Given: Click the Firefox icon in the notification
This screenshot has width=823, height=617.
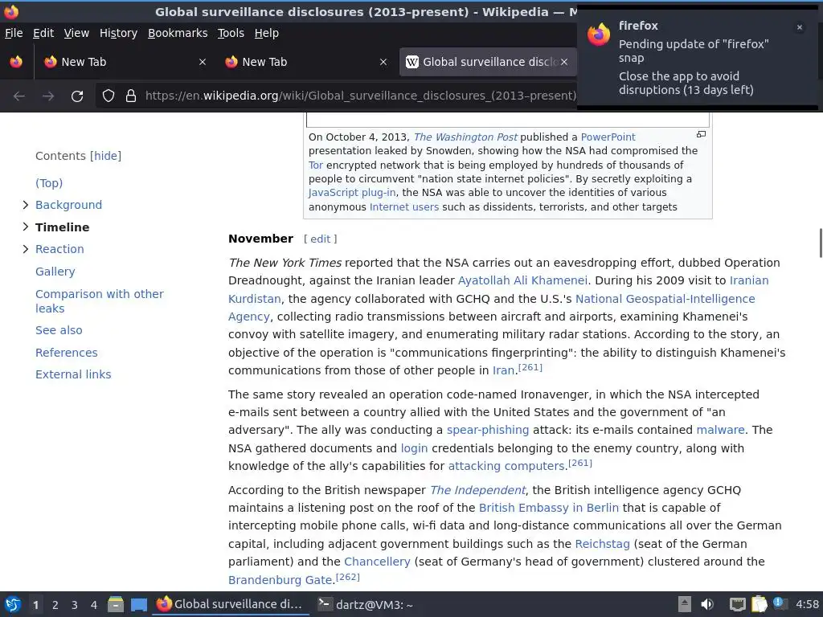Looking at the screenshot, I should click(x=599, y=35).
